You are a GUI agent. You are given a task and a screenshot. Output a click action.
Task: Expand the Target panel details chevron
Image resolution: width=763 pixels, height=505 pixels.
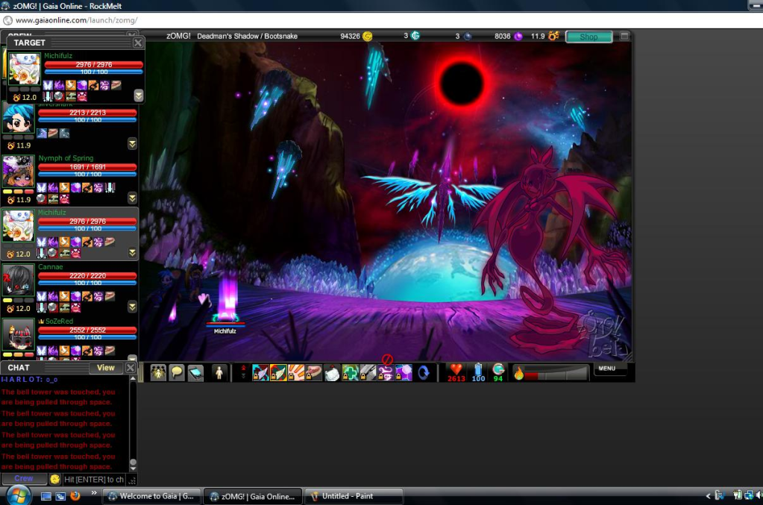point(138,95)
